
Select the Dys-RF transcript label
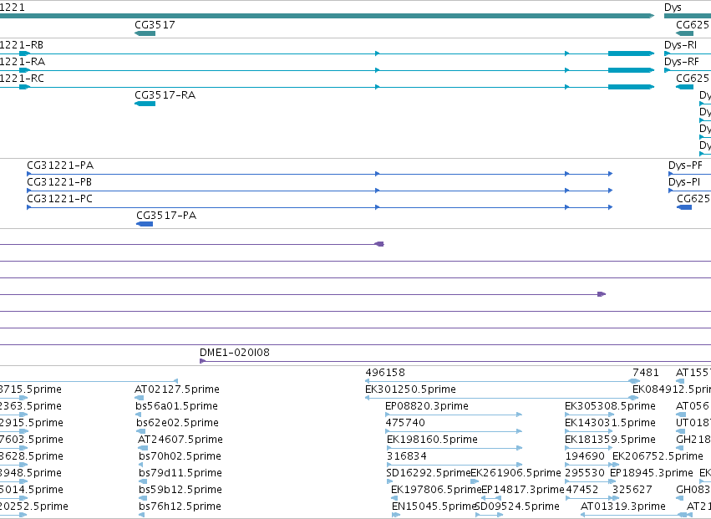[681, 62]
